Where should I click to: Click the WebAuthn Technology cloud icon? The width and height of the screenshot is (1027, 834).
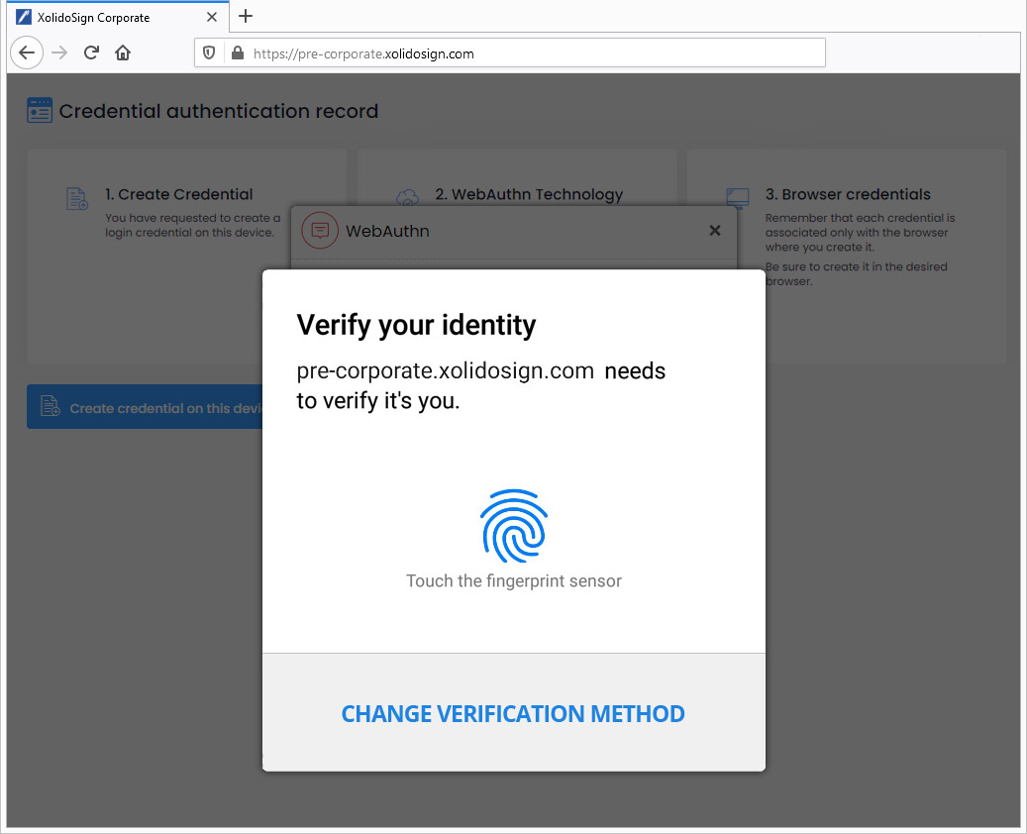click(x=407, y=196)
